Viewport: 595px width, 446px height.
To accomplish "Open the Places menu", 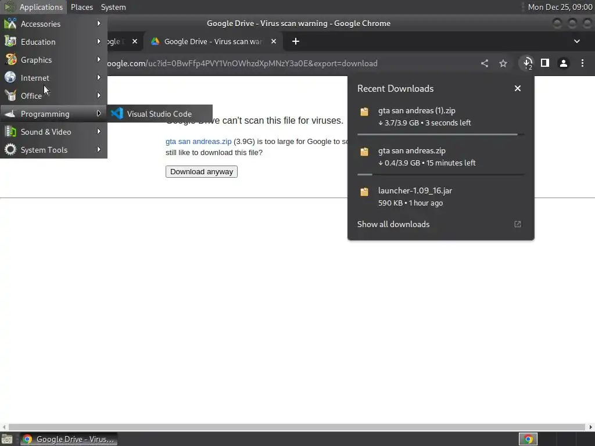I will pyautogui.click(x=81, y=7).
